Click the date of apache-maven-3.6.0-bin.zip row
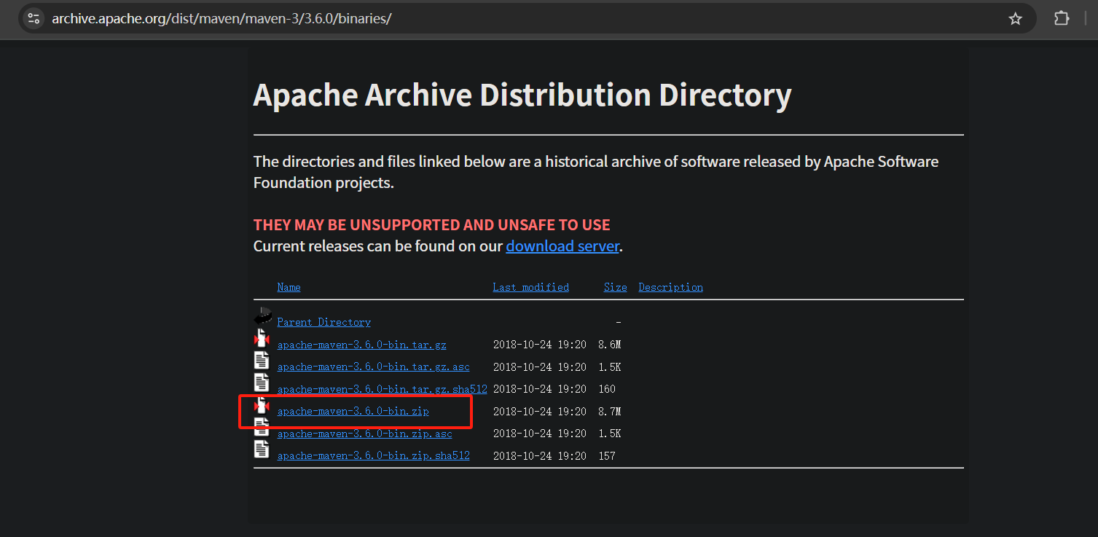 [x=539, y=412]
